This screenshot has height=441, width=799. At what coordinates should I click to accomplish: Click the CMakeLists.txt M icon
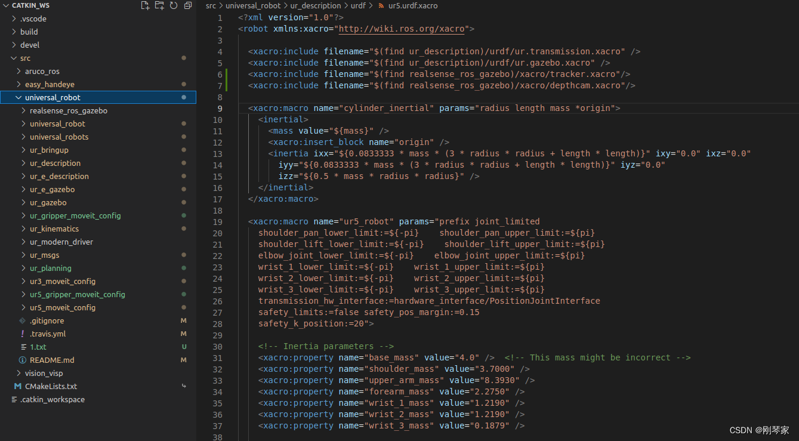pyautogui.click(x=18, y=386)
